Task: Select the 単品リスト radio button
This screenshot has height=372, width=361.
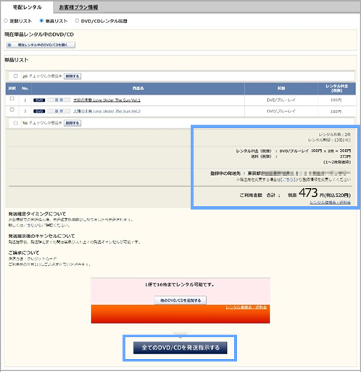Action: (41, 21)
